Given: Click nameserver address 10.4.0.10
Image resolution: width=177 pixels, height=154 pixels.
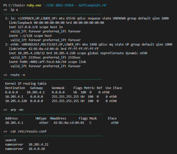Looking at the screenshot, I should pos(37,149).
